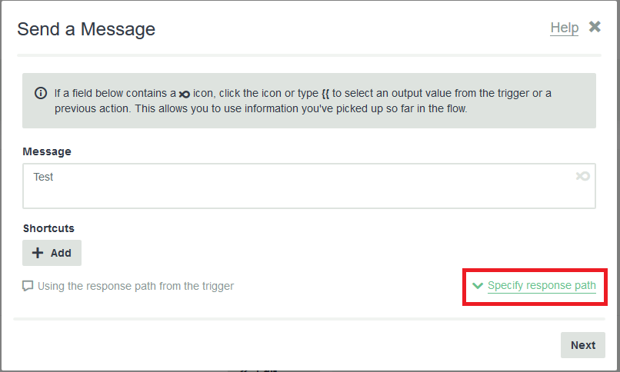This screenshot has width=620, height=372.
Task: Click the bold '{{' characters in the banner
Action: [325, 94]
